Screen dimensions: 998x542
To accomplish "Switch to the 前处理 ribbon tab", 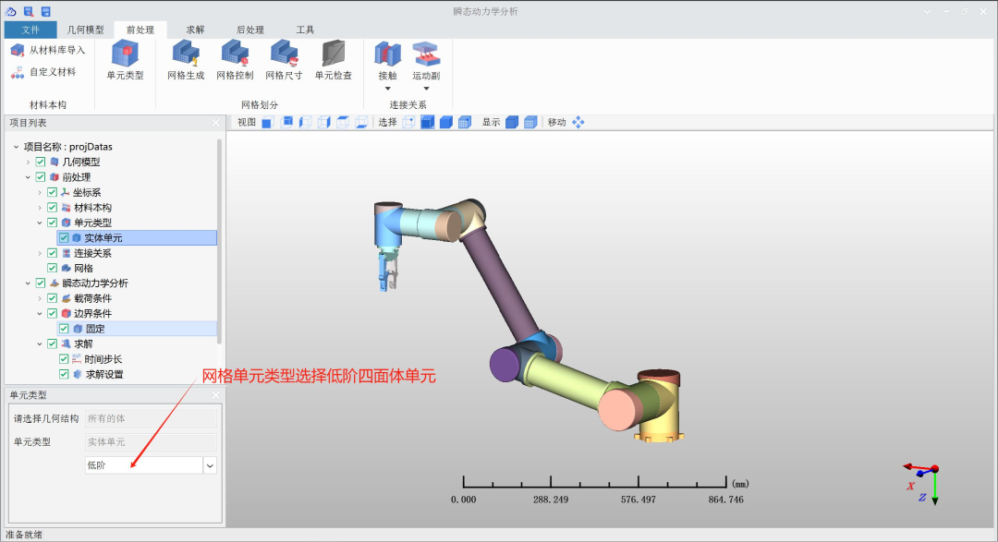I will (x=140, y=30).
